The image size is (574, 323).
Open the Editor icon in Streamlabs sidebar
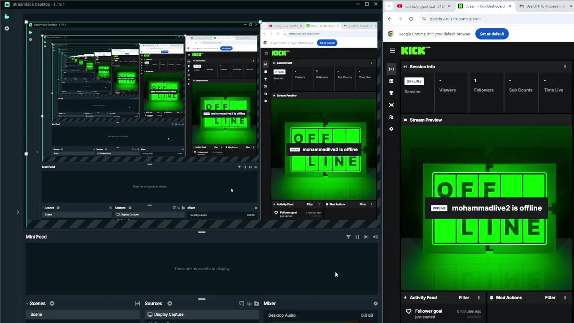(7, 17)
